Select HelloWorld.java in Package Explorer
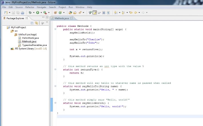This screenshot has height=126, width=203. click(30, 38)
